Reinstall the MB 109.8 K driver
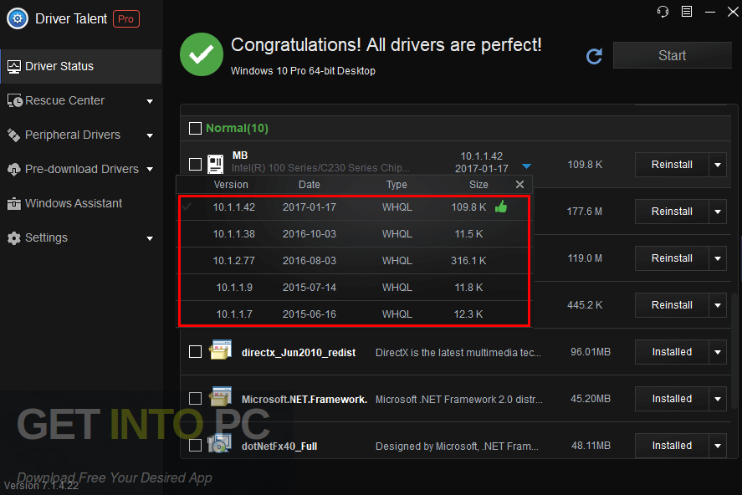Image resolution: width=742 pixels, height=495 pixels. 672,165
